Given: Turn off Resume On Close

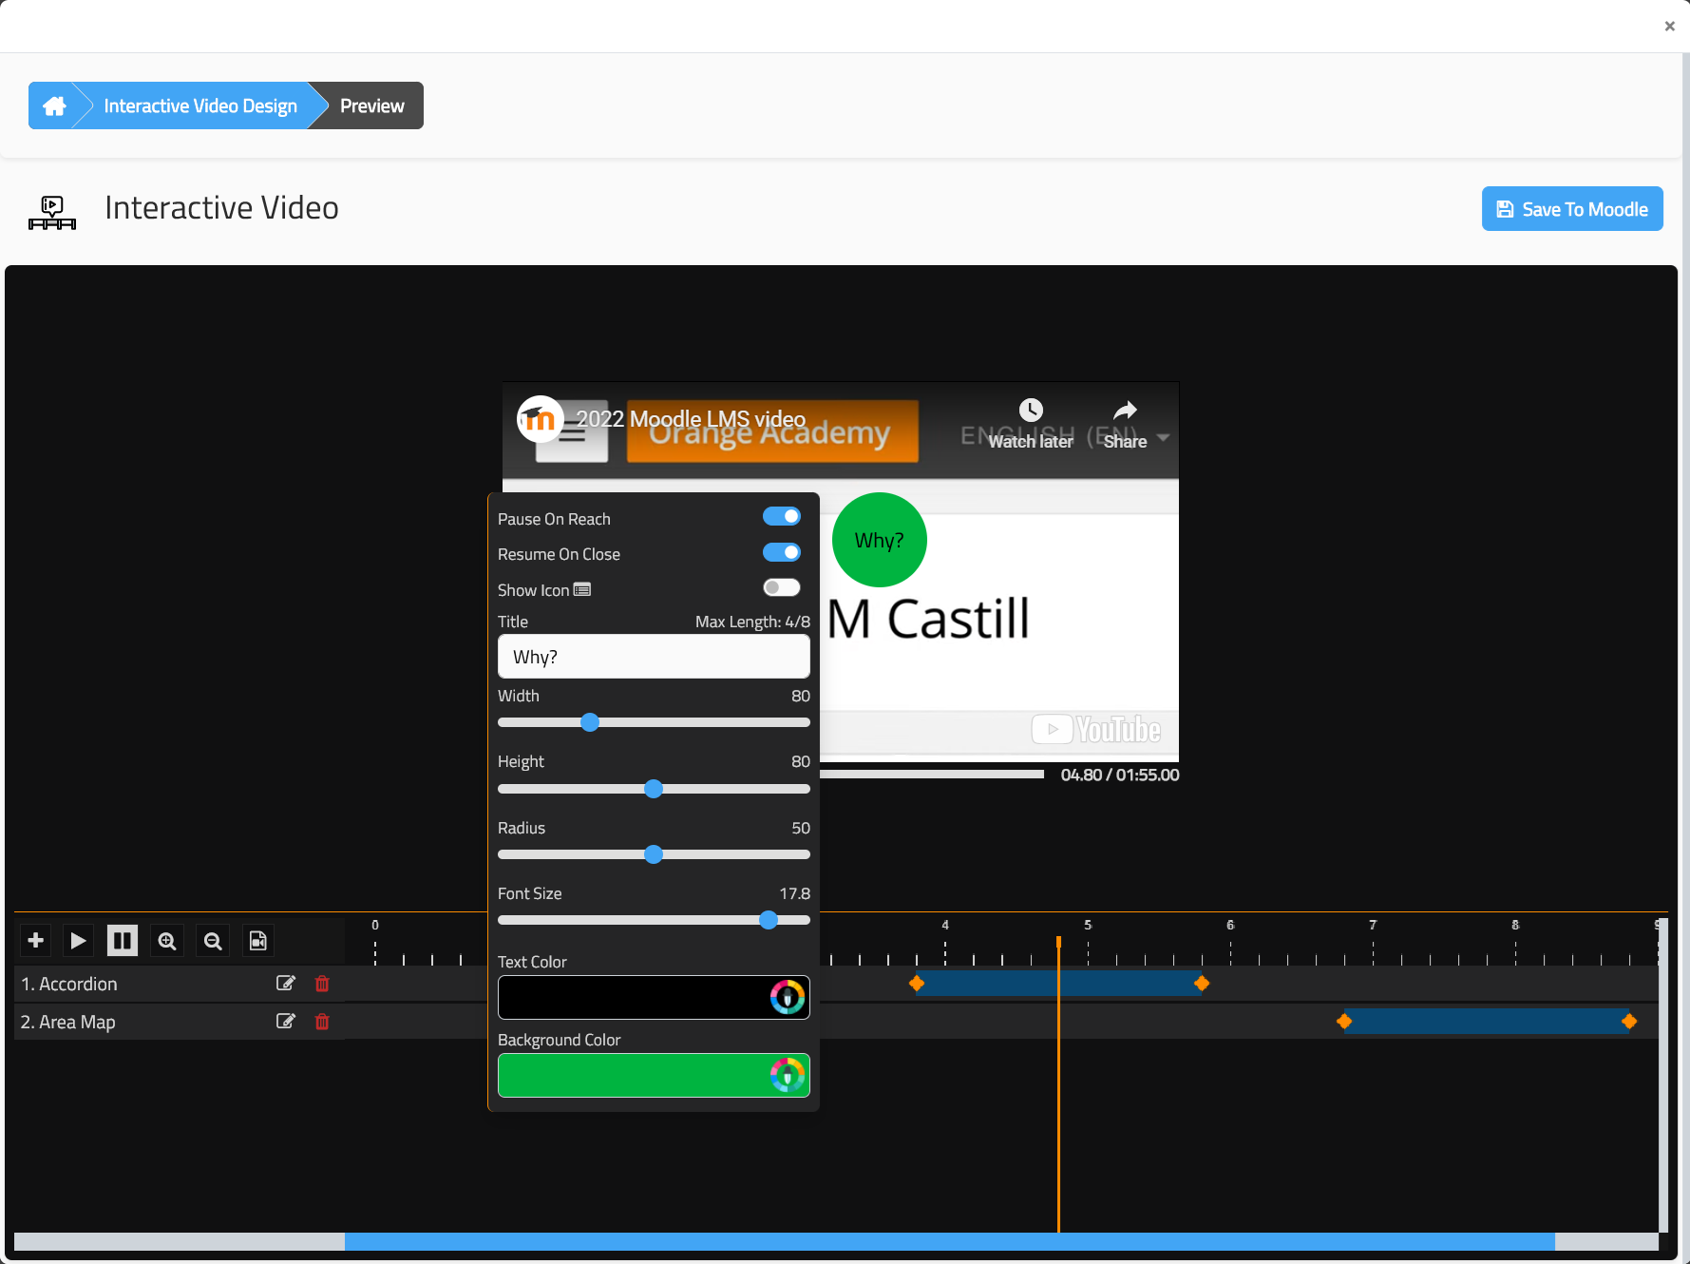Looking at the screenshot, I should click(781, 552).
